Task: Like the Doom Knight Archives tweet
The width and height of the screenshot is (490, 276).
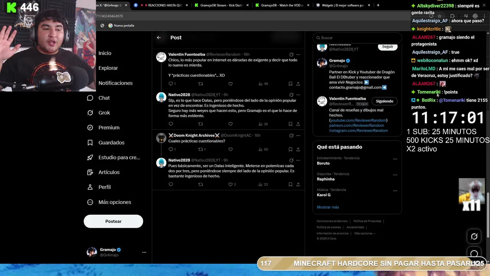Action: coord(230,149)
